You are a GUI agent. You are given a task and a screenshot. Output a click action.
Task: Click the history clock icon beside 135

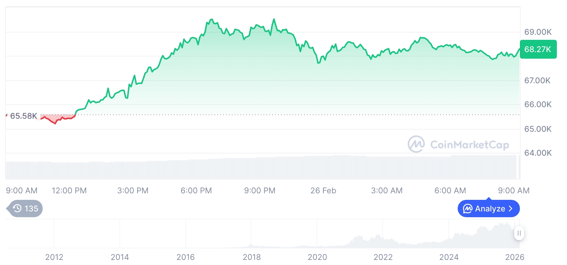(17, 209)
